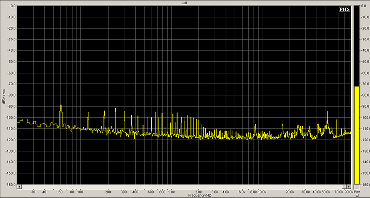Click the 60 Hz peak in the spectrum

pos(61,106)
